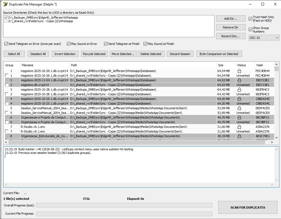Check group 5 shared_rw Seadoo checkbox
The height and width of the screenshot is (219, 281).
(7, 113)
